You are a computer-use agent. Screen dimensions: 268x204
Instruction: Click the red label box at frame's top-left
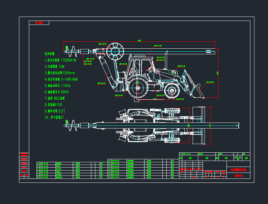39,23
